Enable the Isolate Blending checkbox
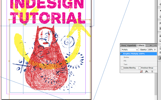This screenshot has width=161, height=100. pos(122,68)
